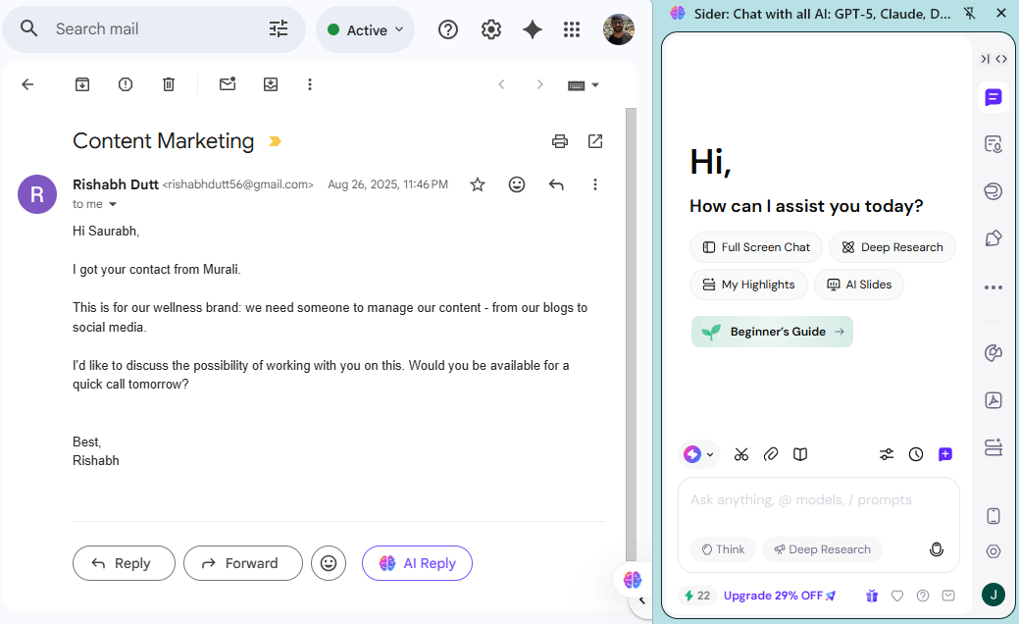This screenshot has height=624, width=1019.
Task: Open Sider screenshot scissors tool
Action: tap(741, 454)
